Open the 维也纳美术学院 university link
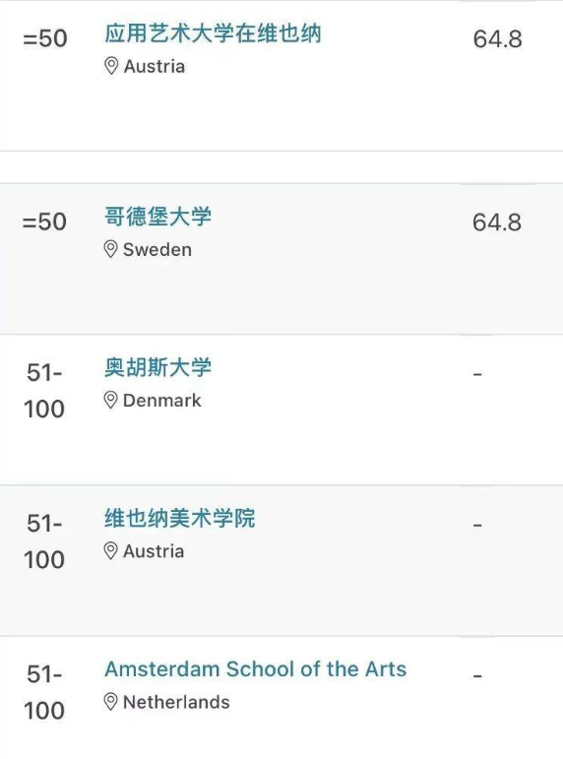Viewport: 563px width, 759px height. tap(180, 519)
